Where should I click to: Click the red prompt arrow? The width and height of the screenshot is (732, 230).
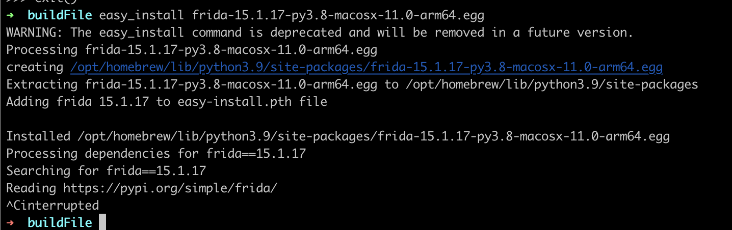[x=11, y=223]
